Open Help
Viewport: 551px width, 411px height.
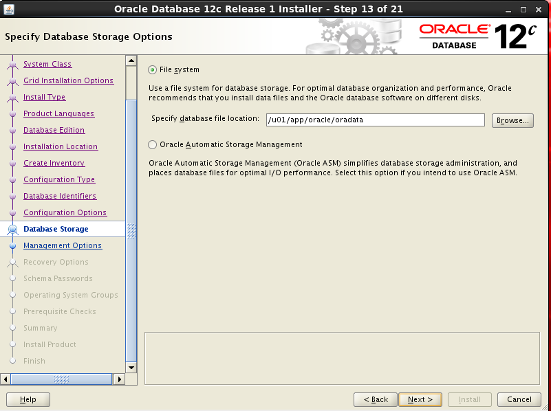point(28,399)
